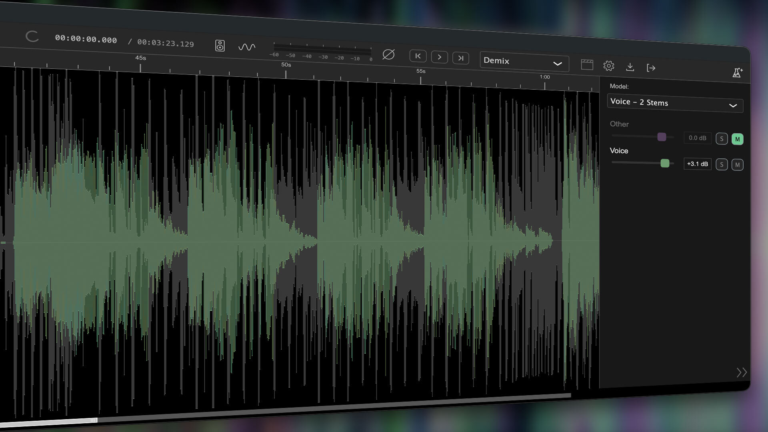Select the speaker output icon
This screenshot has height=432, width=768.
pyautogui.click(x=220, y=45)
